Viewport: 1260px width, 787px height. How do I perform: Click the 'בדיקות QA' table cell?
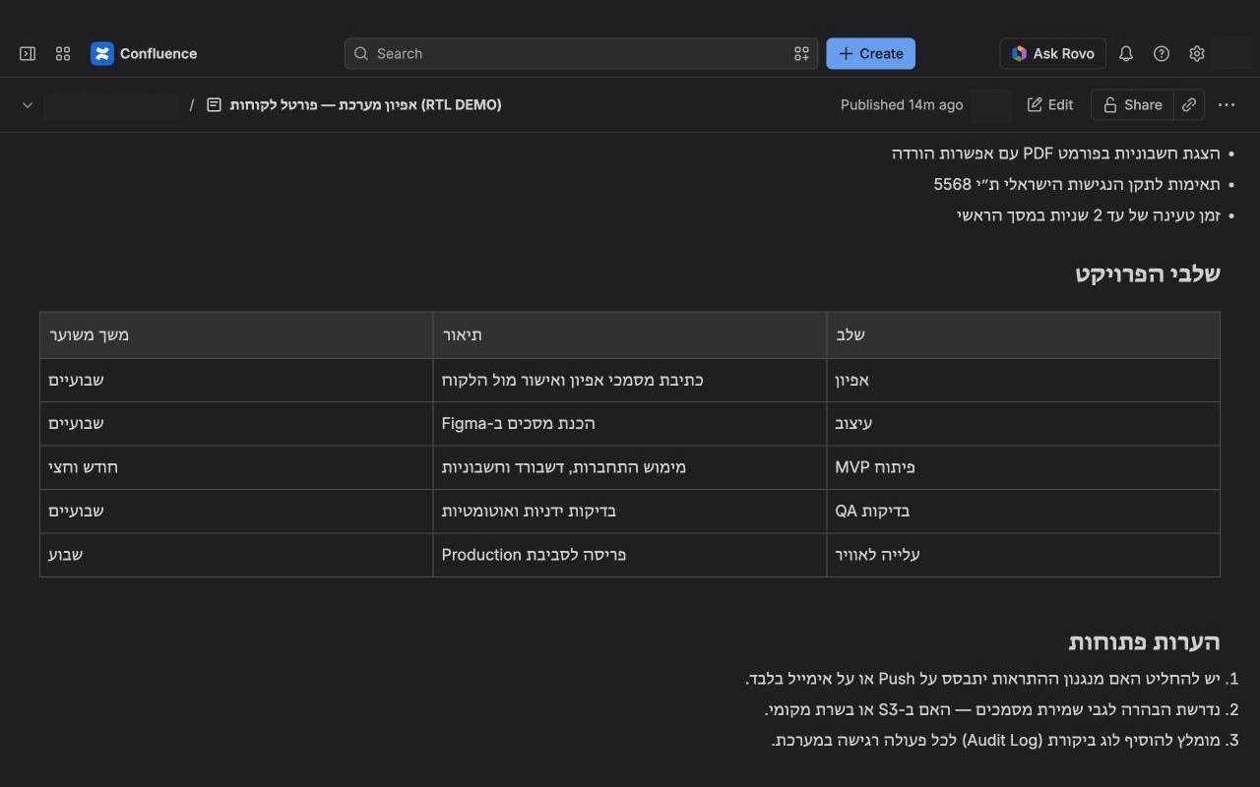click(1023, 512)
